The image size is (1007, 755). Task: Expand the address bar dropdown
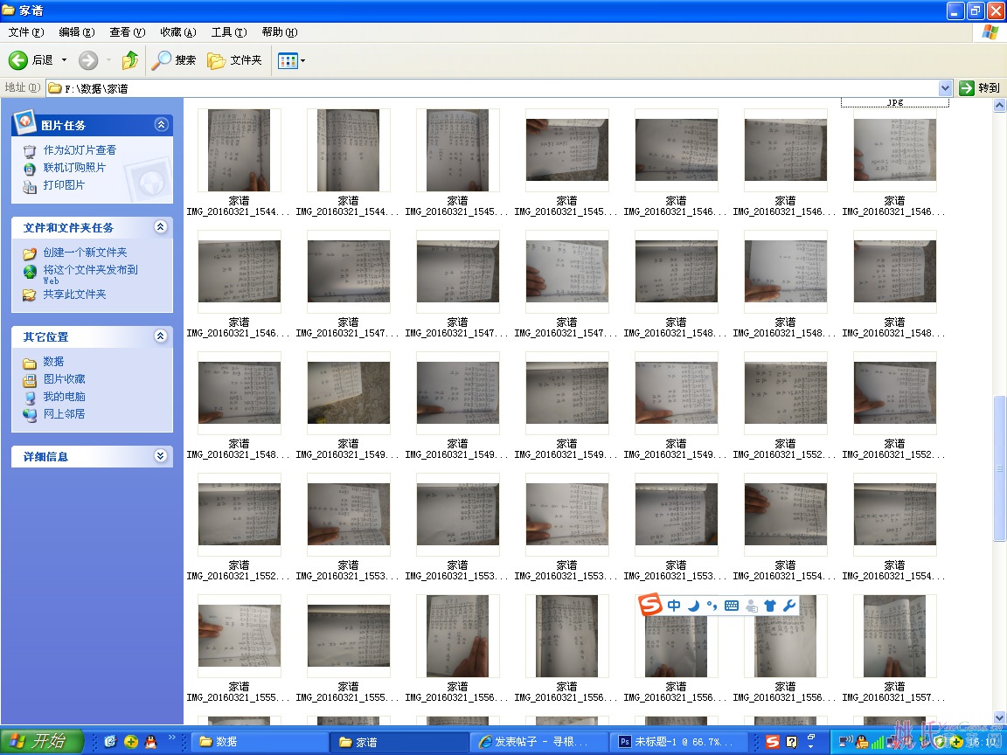point(945,88)
